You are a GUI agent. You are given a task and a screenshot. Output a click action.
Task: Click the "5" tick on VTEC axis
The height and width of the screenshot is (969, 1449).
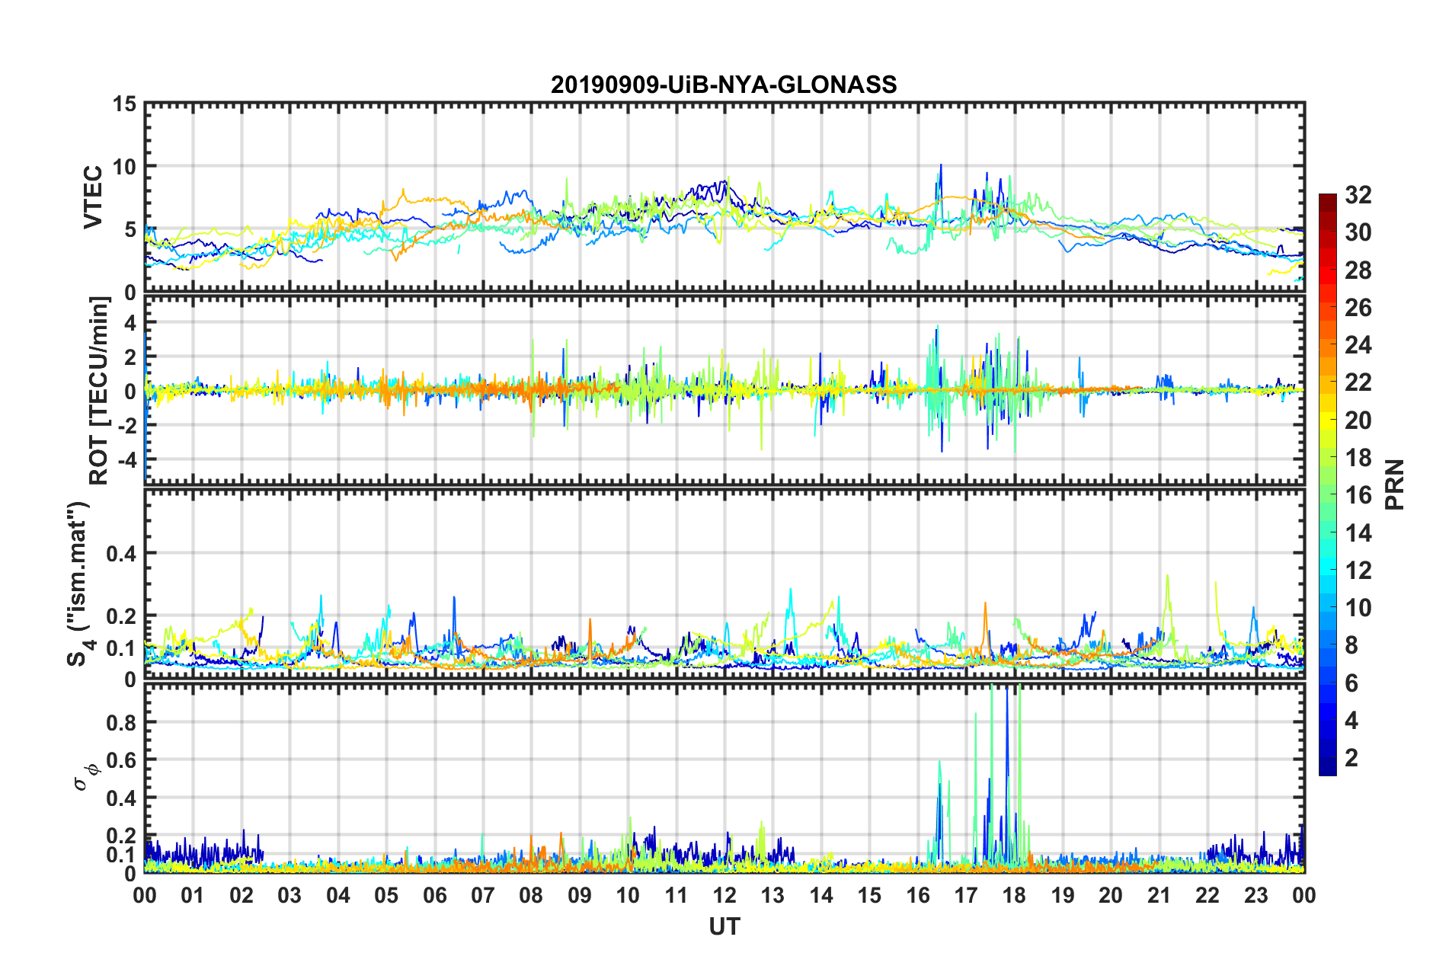click(130, 229)
